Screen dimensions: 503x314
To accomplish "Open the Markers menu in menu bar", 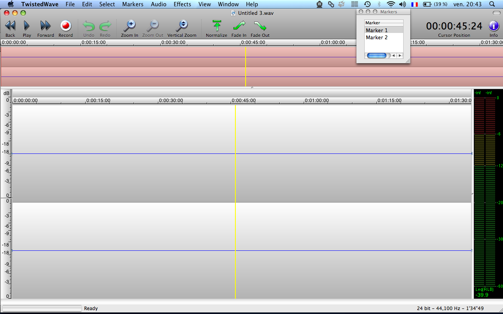I will coord(133,4).
